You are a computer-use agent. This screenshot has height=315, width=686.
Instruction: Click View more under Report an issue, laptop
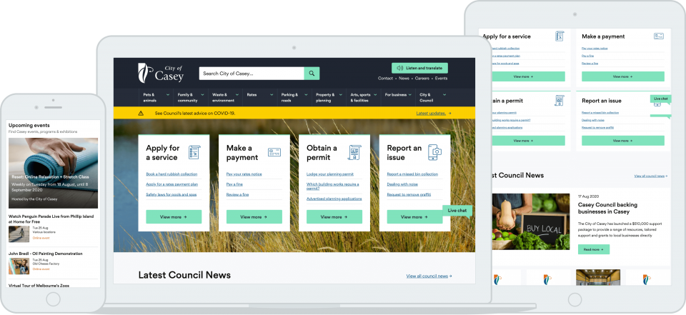(414, 217)
